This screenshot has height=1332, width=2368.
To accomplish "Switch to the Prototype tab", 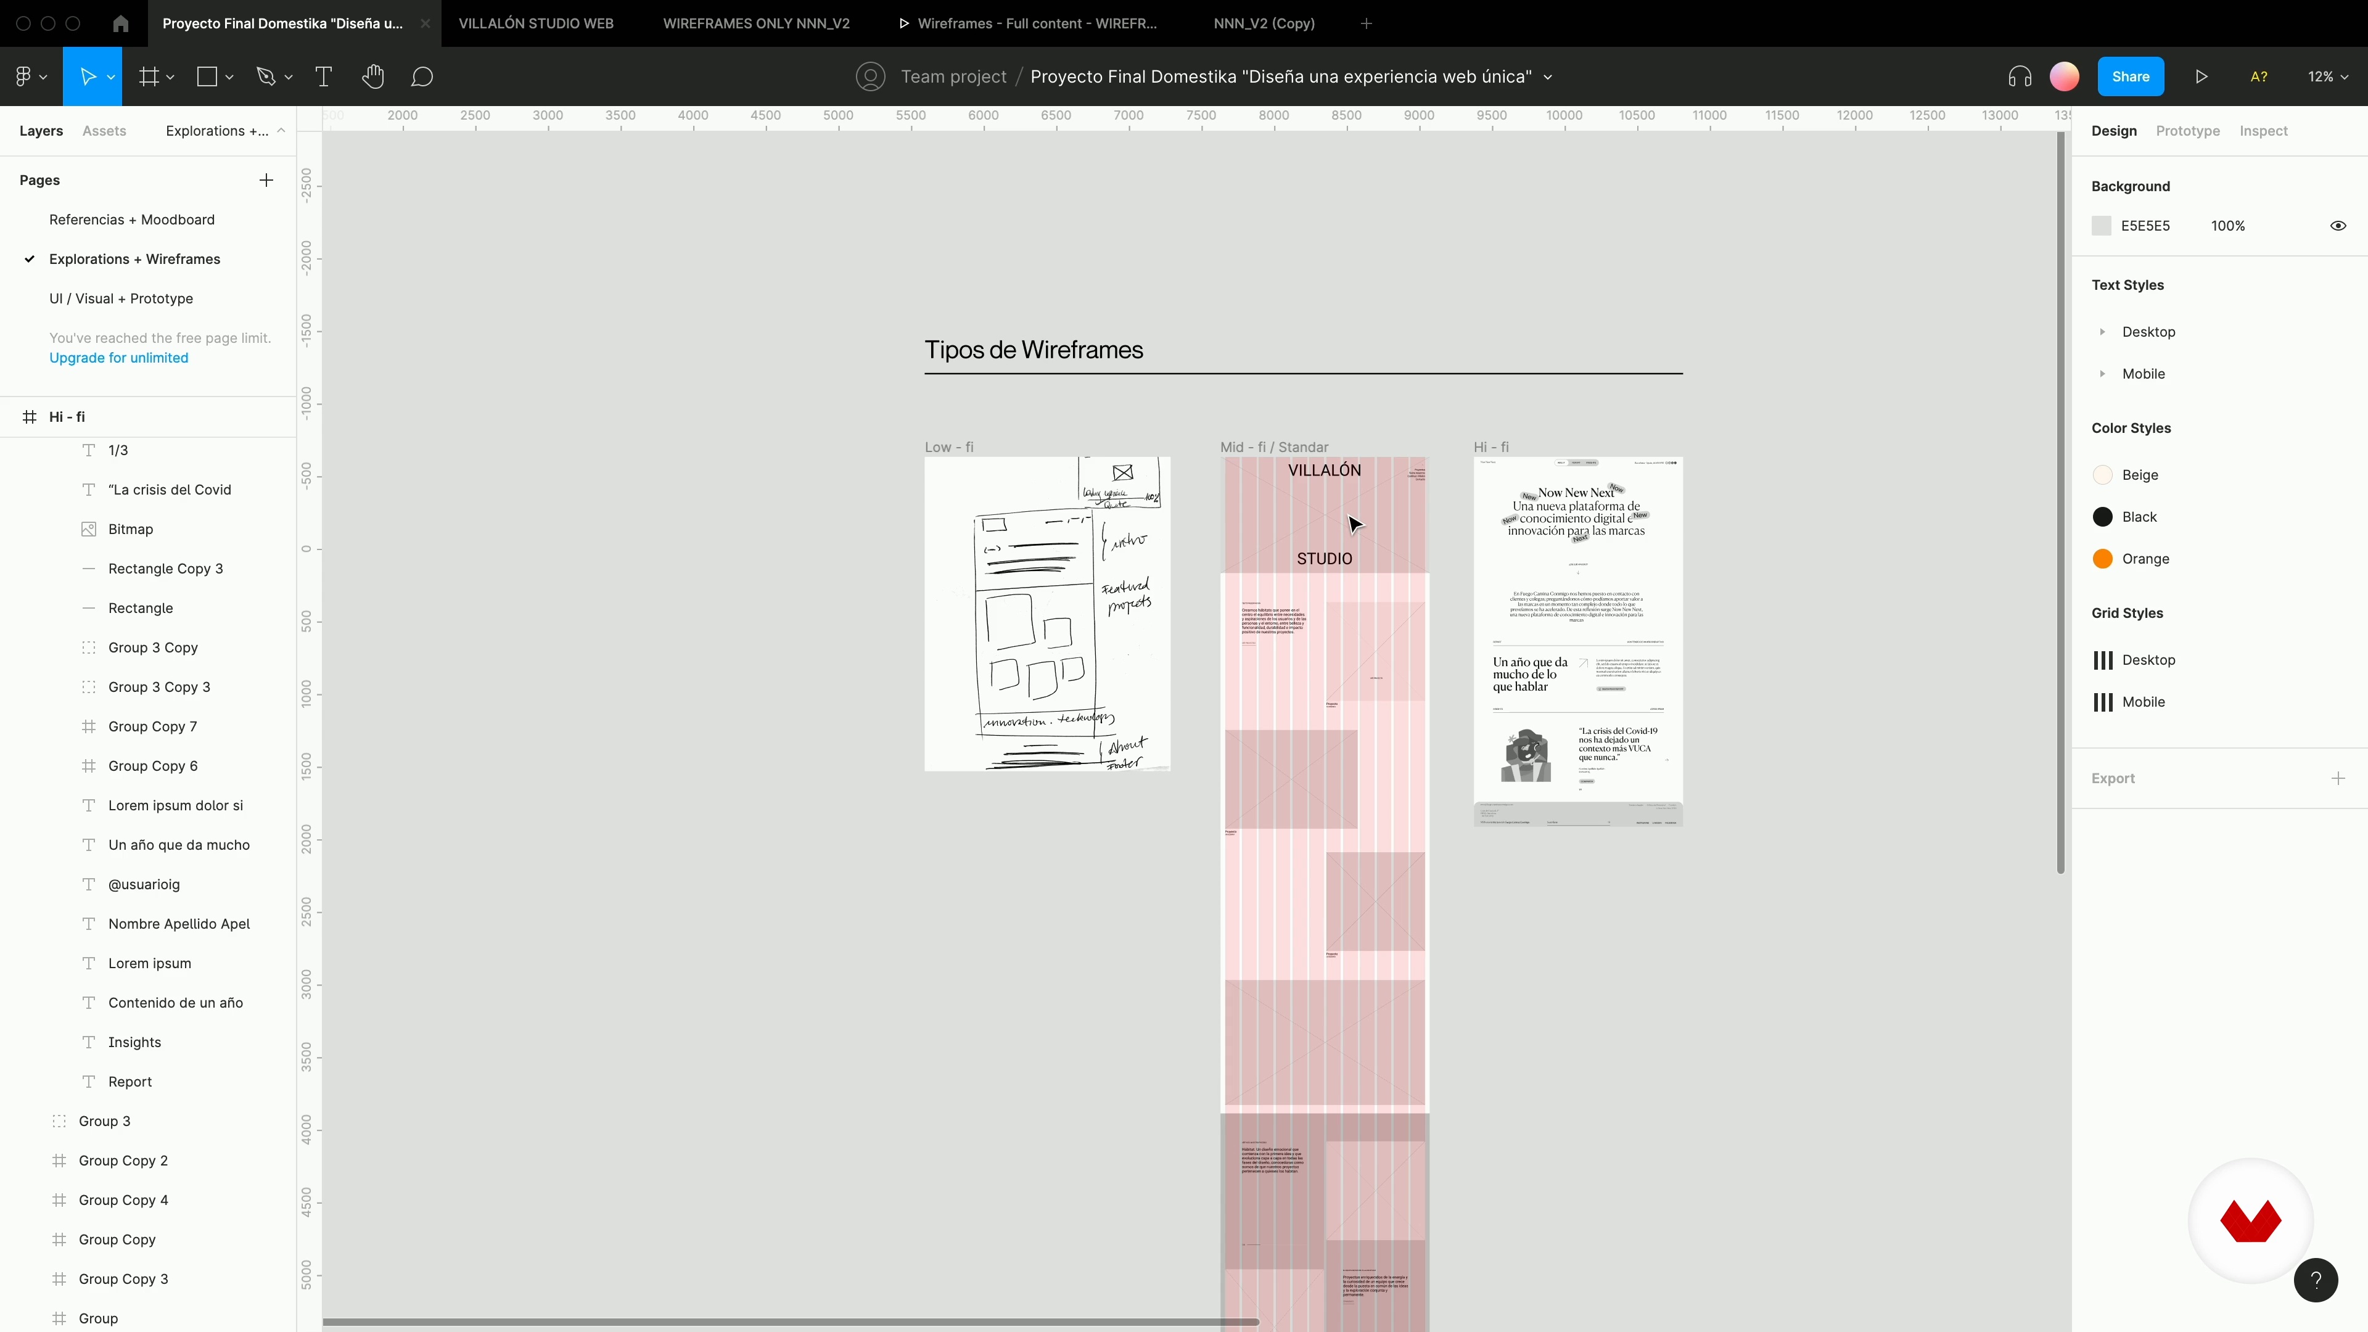I will [2187, 131].
